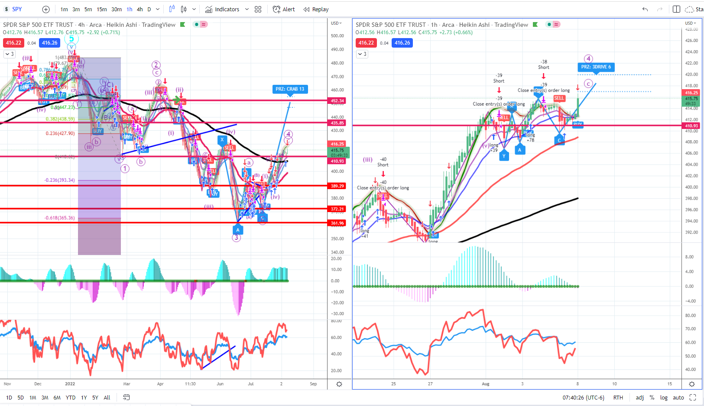Set date range to 3M

45,397
